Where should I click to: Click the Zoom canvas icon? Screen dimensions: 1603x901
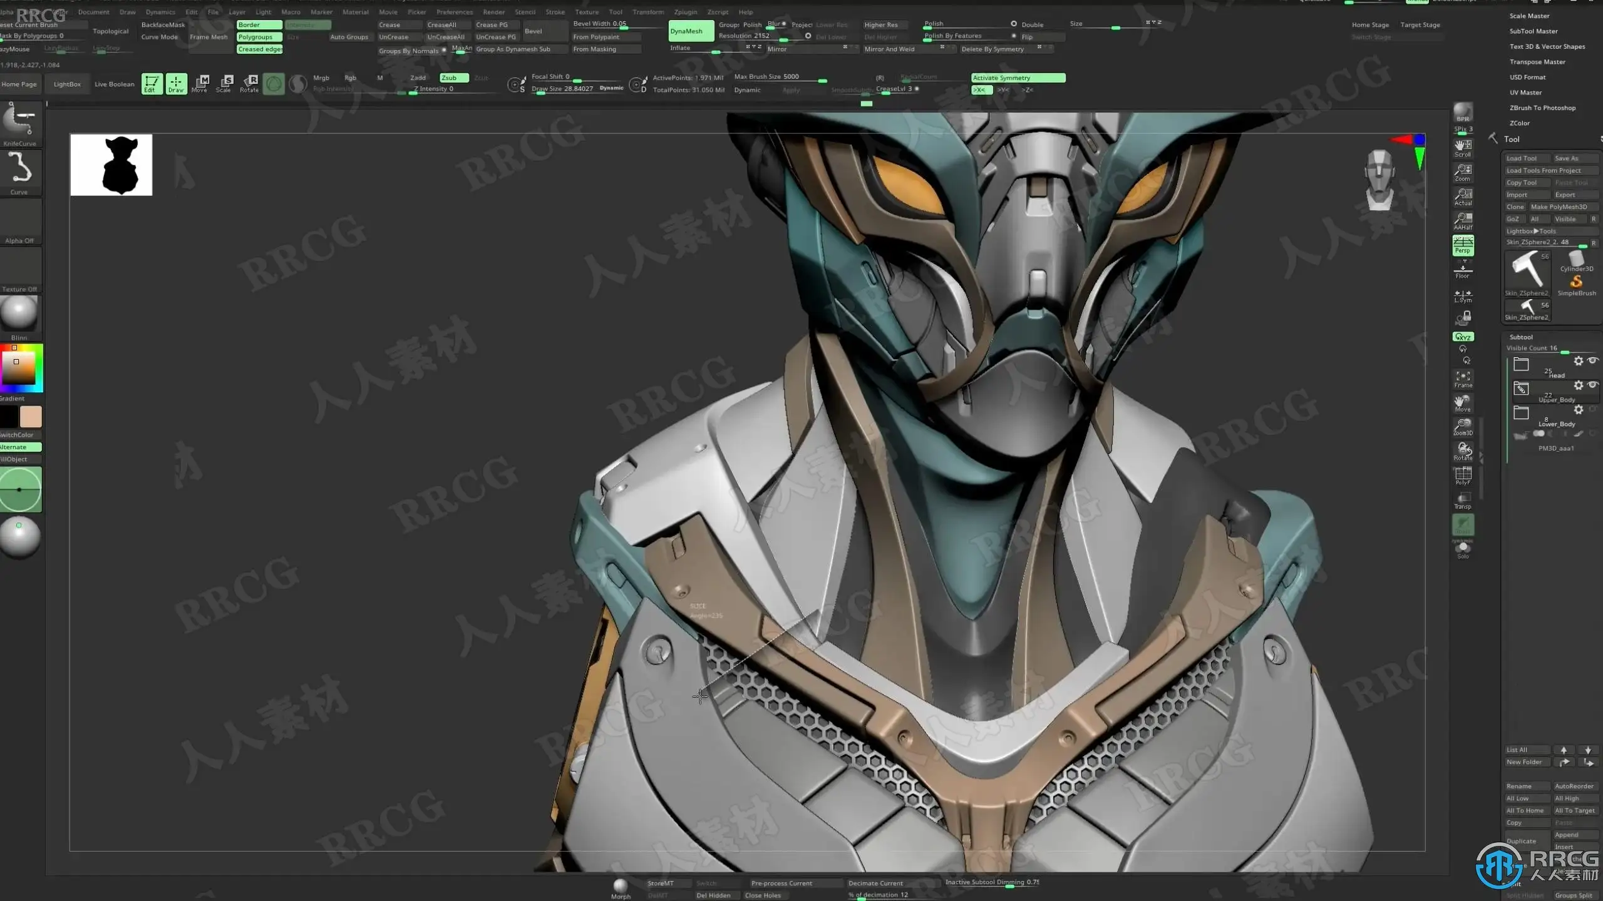pyautogui.click(x=1463, y=172)
